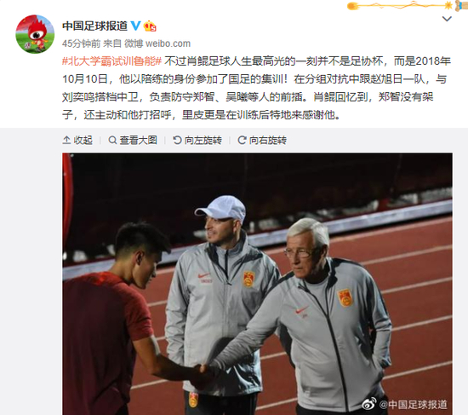Click the counterclockwise rotate arrow icon

177,140
